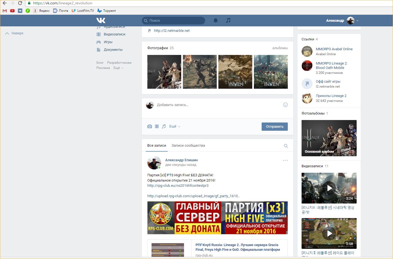Open Документы in left menu
Viewport: 393px width, 259px height.
coord(110,50)
